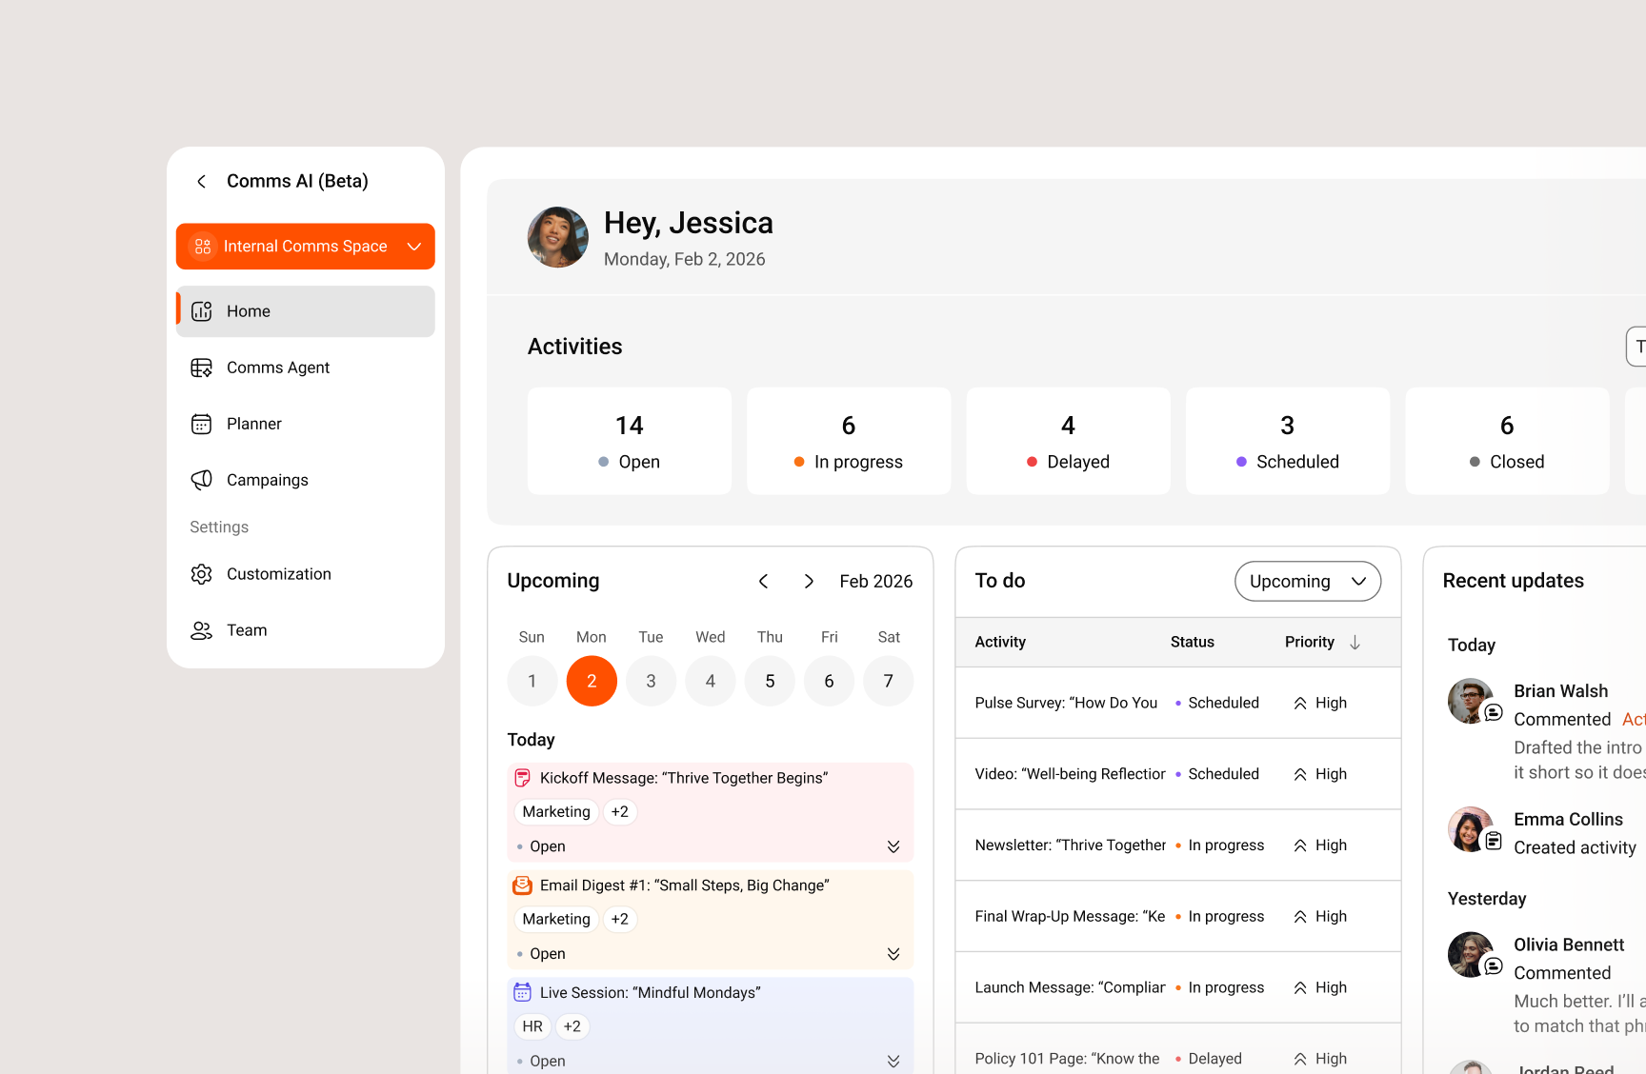Select the Activity column header
Image resolution: width=1646 pixels, height=1074 pixels.
(x=1000, y=642)
